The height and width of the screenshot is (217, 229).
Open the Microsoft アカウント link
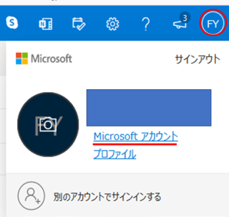pyautogui.click(x=136, y=136)
